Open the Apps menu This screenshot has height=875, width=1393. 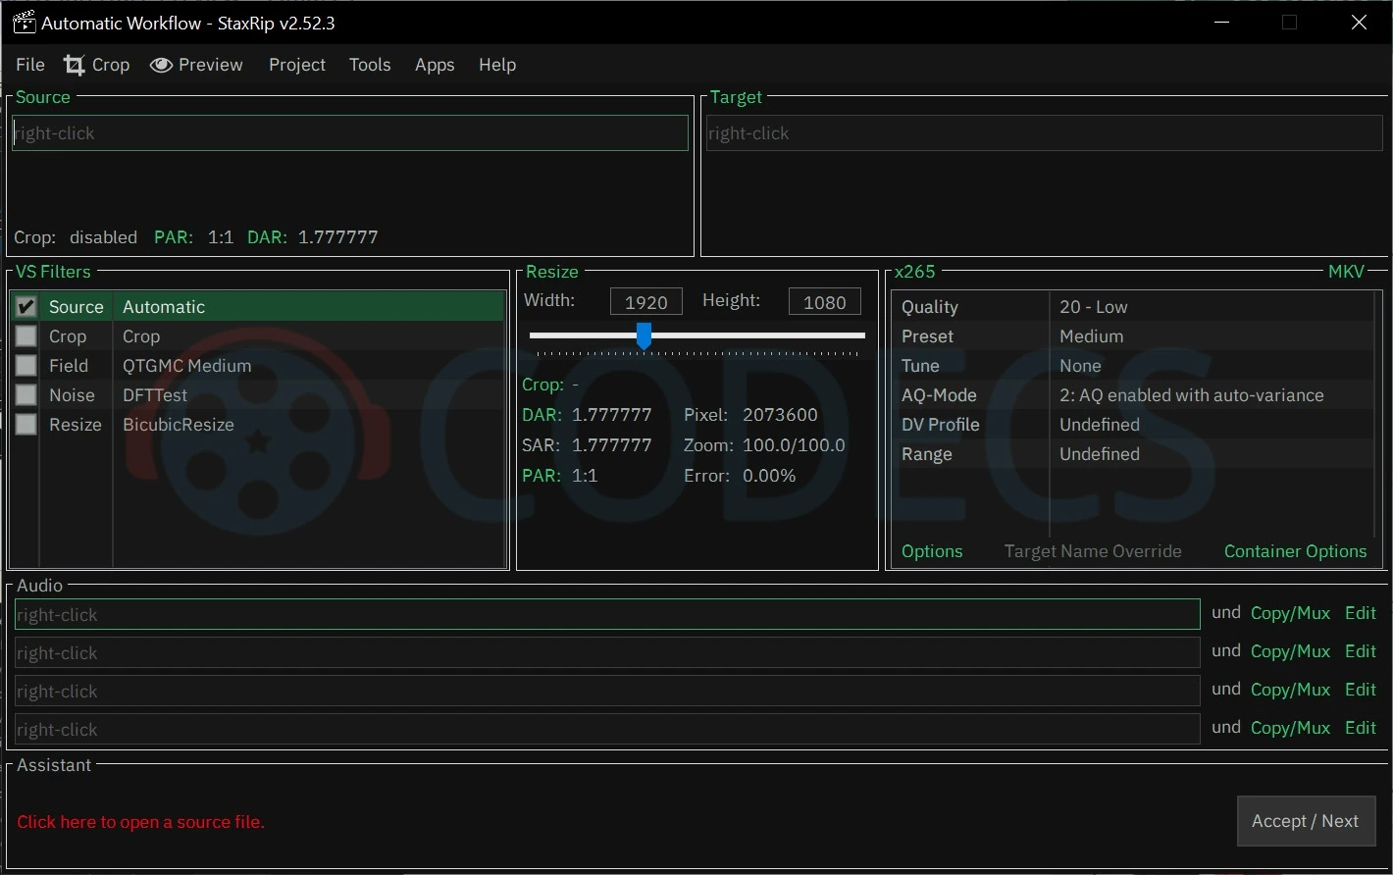(x=435, y=65)
